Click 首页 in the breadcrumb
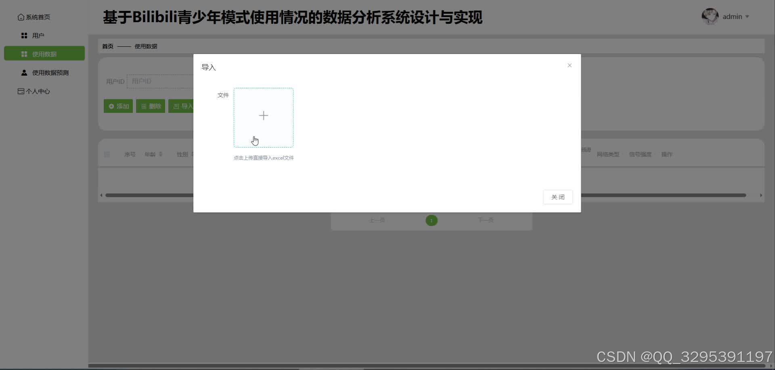Viewport: 775px width, 370px height. [x=107, y=46]
